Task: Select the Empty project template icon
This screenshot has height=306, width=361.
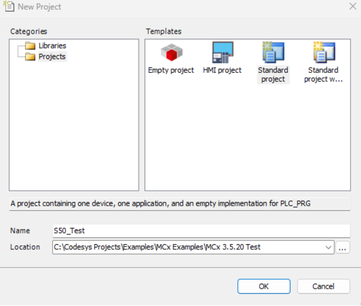Action: (x=171, y=53)
